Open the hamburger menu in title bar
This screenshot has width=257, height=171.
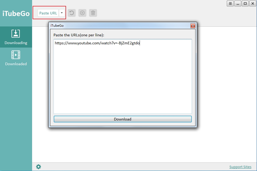tap(230, 3)
